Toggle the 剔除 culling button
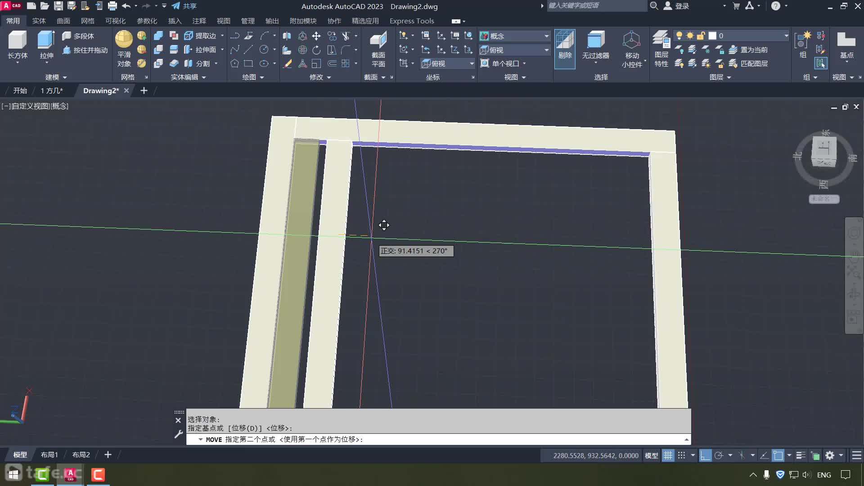The image size is (864, 486). (565, 49)
